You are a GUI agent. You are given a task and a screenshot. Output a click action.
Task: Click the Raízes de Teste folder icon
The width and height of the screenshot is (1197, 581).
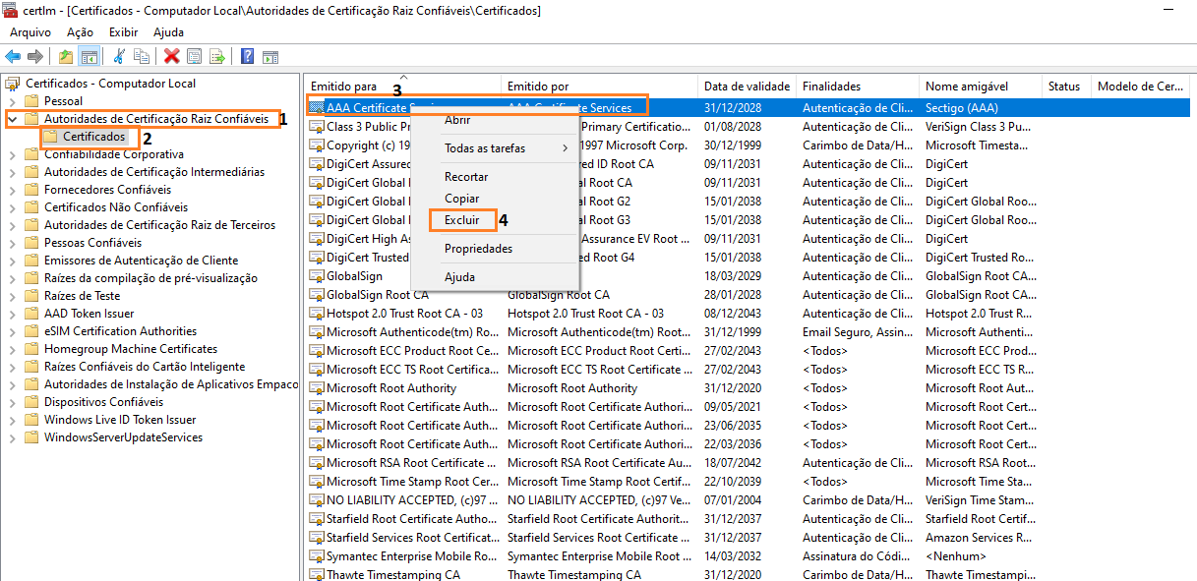pyautogui.click(x=32, y=296)
